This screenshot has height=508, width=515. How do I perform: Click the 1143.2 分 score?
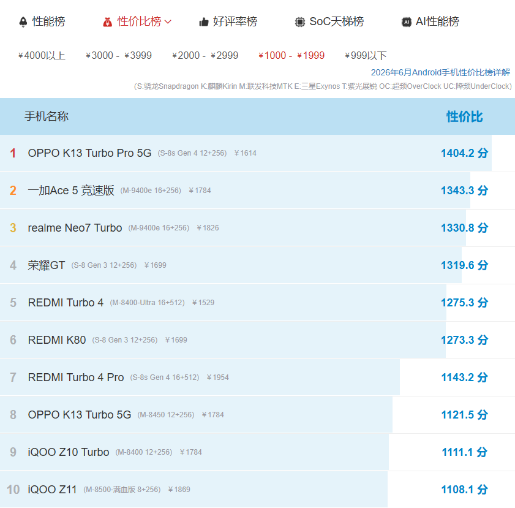coord(464,377)
